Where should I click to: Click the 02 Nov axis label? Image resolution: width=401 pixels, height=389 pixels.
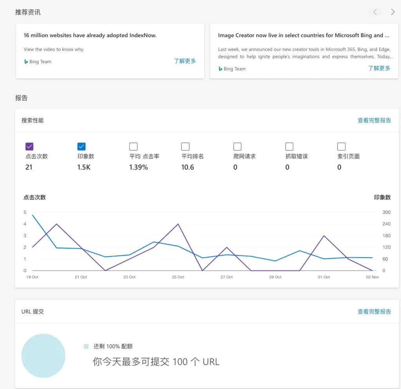click(372, 277)
